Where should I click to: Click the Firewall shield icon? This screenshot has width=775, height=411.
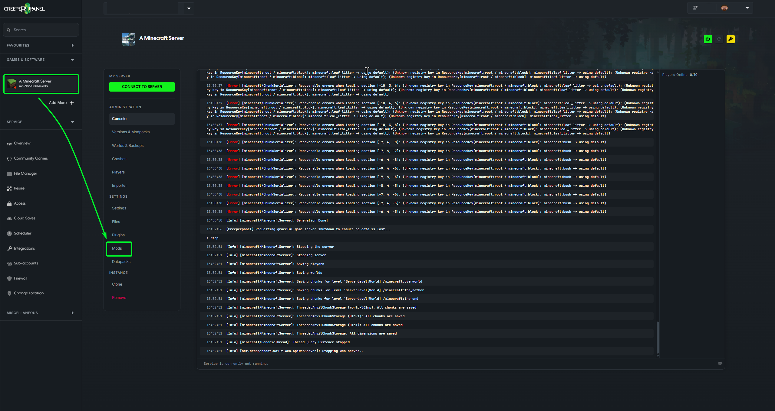(9, 279)
